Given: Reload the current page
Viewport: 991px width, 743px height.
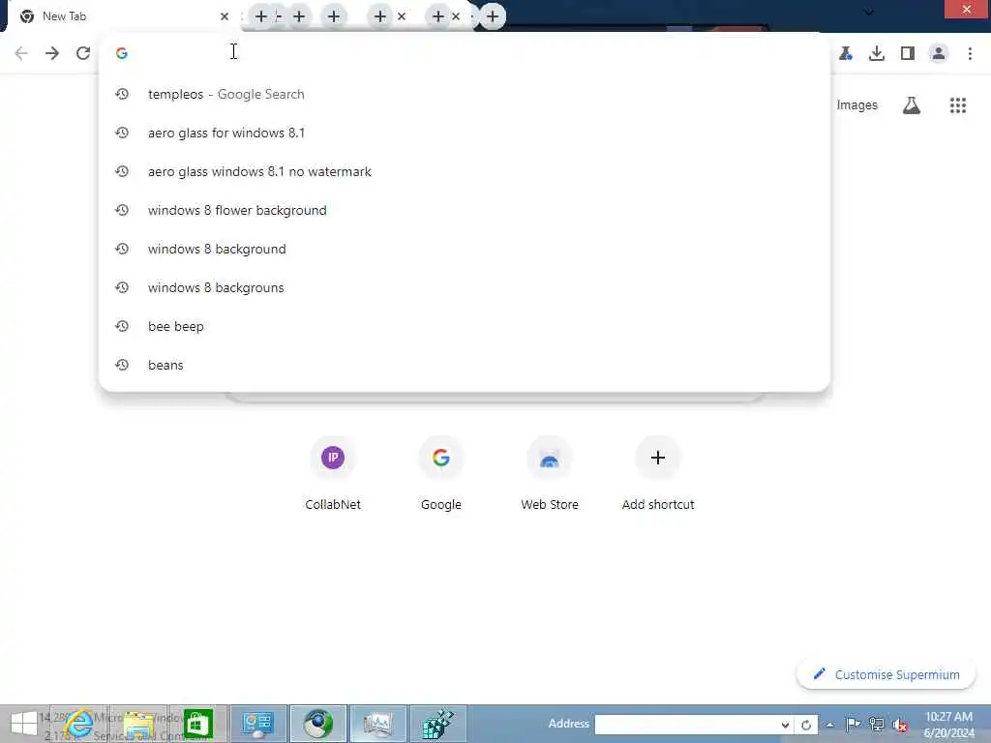Looking at the screenshot, I should (x=83, y=53).
